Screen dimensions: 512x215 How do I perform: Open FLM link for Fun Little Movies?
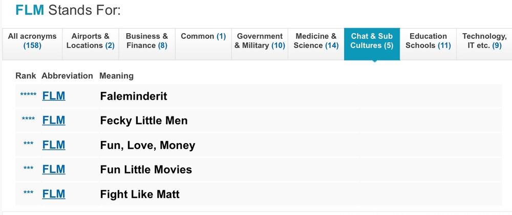click(54, 169)
